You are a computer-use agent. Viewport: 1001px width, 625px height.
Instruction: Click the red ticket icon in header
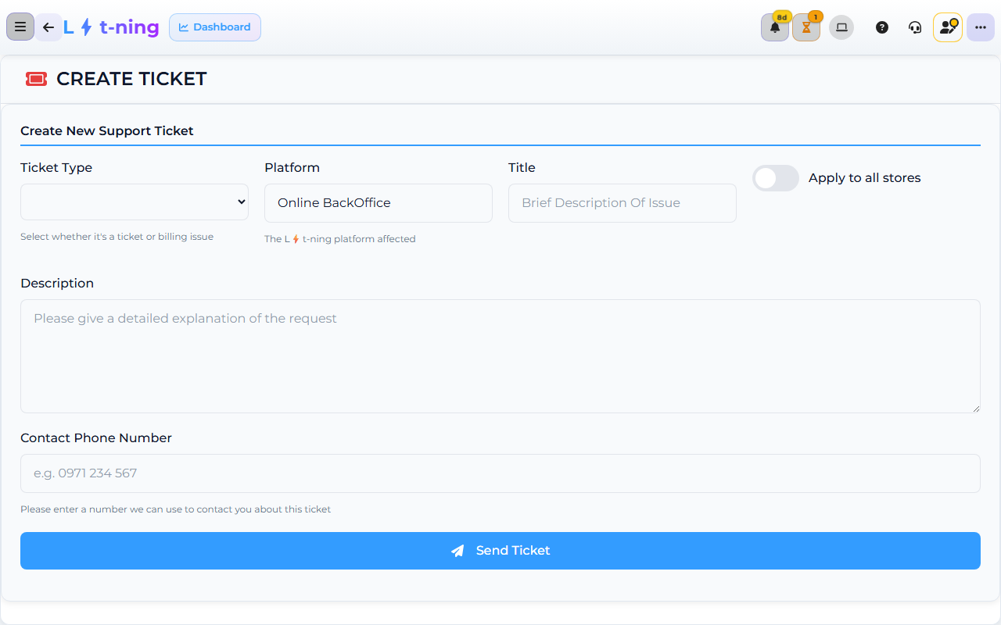(x=36, y=79)
